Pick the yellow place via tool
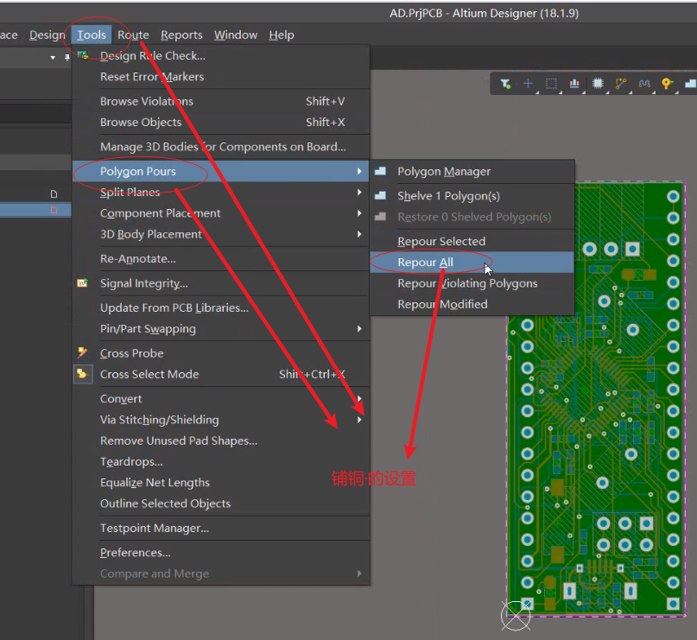 tap(668, 84)
